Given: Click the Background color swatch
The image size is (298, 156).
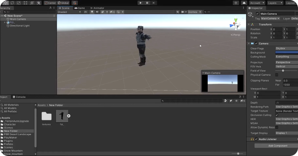Looking at the screenshot, I should [287, 53].
